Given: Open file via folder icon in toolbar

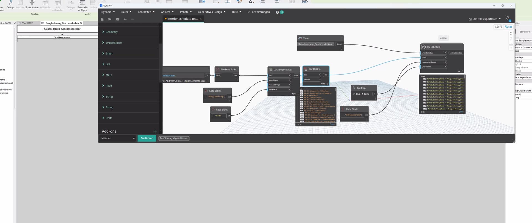Looking at the screenshot, I should 110,19.
